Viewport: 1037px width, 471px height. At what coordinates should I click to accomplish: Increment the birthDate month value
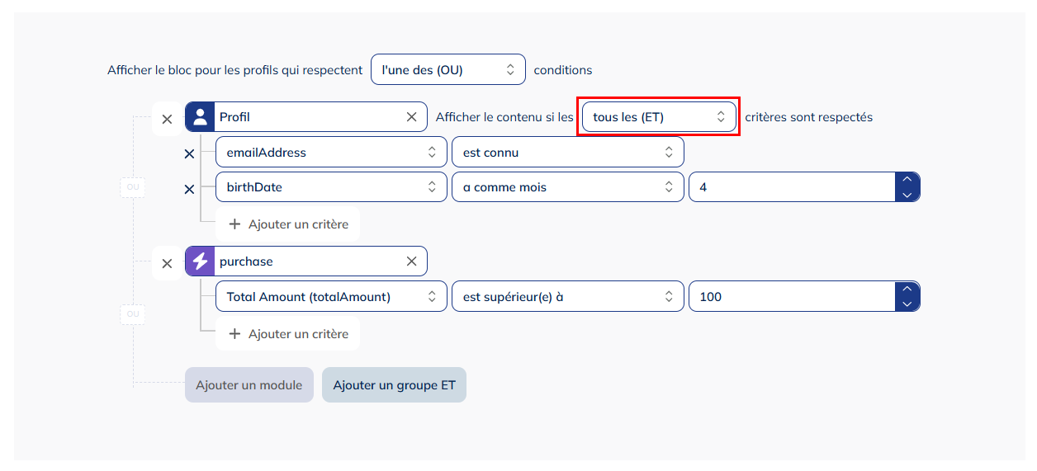click(x=907, y=180)
